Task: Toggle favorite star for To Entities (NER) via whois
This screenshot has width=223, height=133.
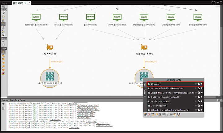Action: pos(196,93)
